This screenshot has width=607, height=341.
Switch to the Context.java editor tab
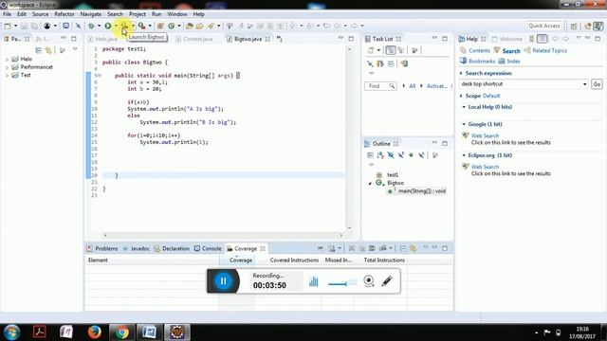point(193,39)
